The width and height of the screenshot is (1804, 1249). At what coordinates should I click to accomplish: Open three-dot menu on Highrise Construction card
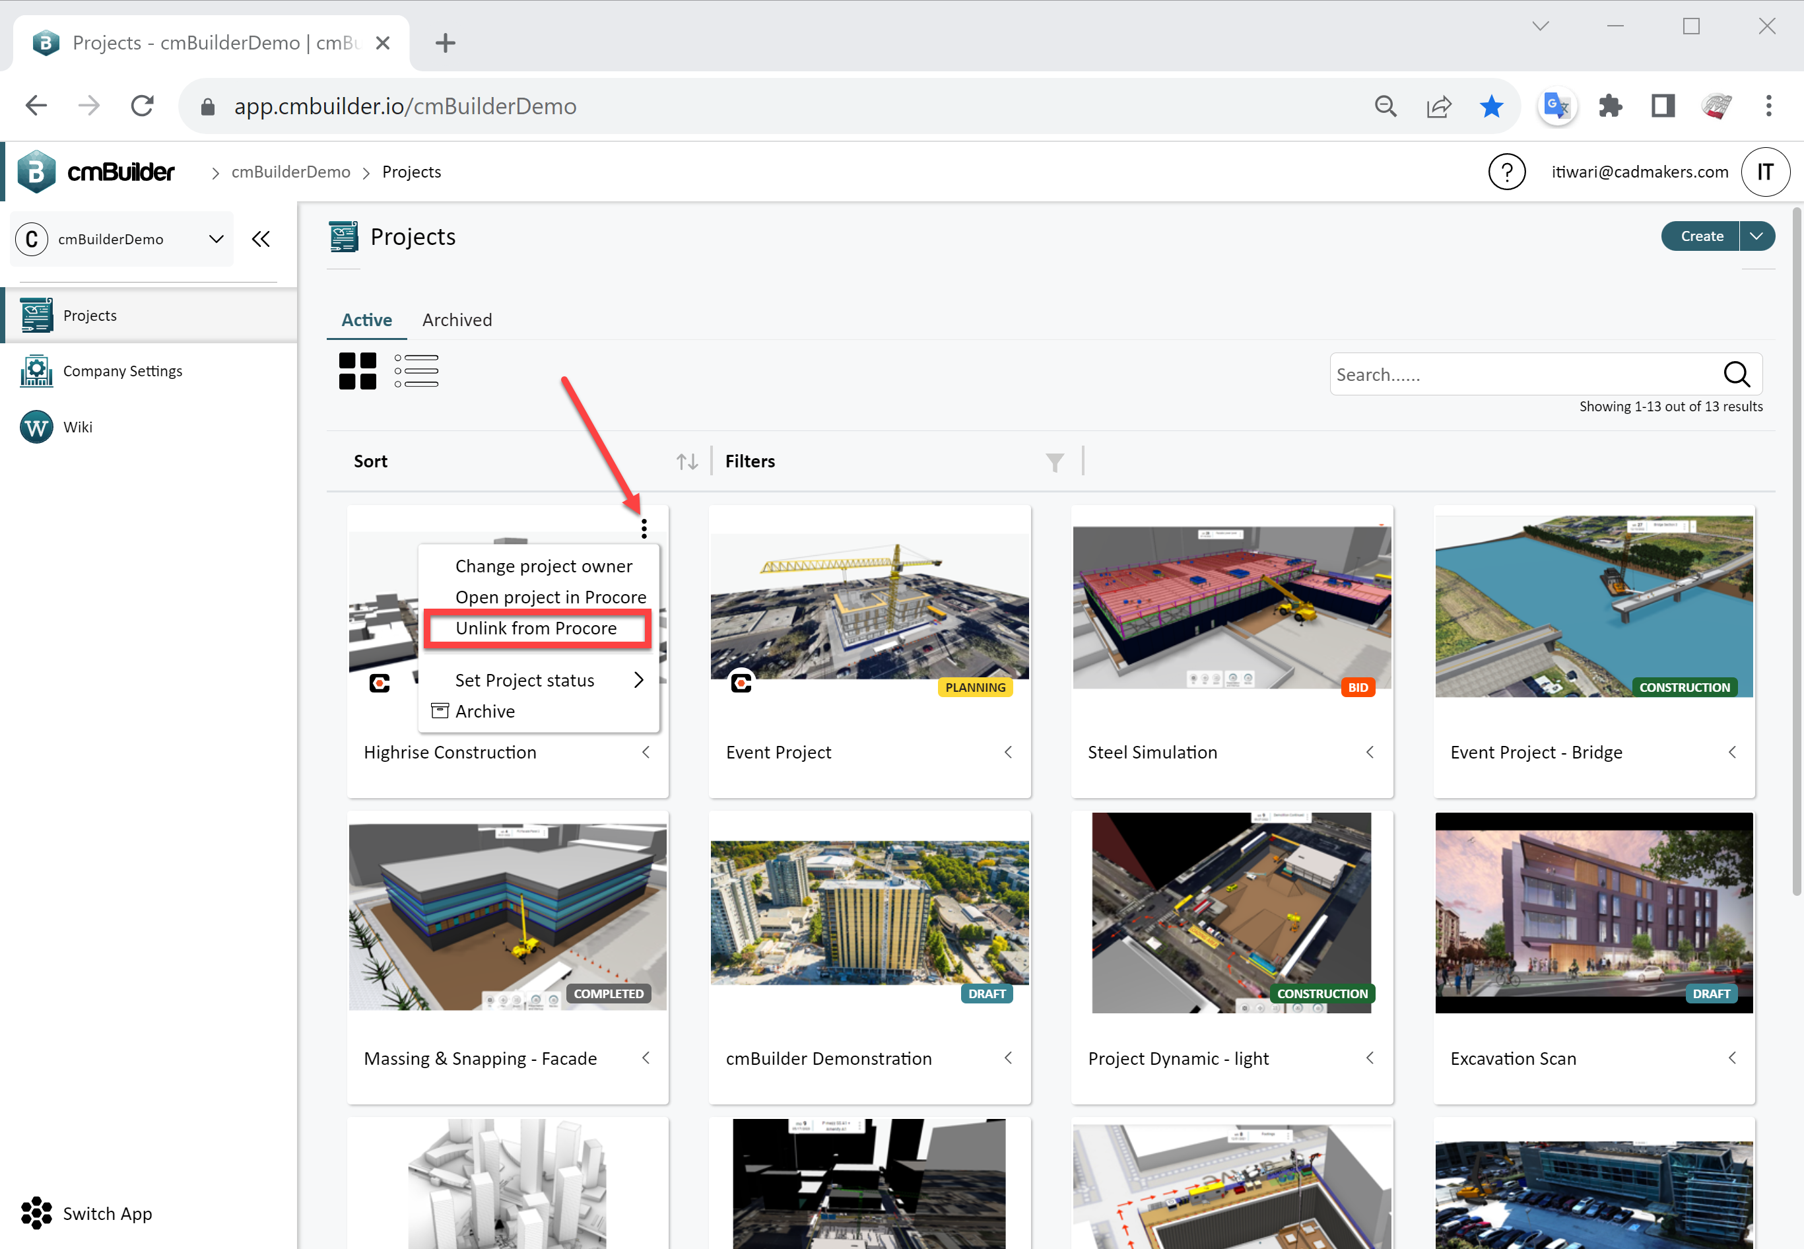[x=644, y=529]
